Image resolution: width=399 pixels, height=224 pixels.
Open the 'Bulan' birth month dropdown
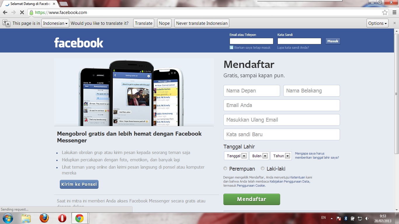(x=259, y=155)
